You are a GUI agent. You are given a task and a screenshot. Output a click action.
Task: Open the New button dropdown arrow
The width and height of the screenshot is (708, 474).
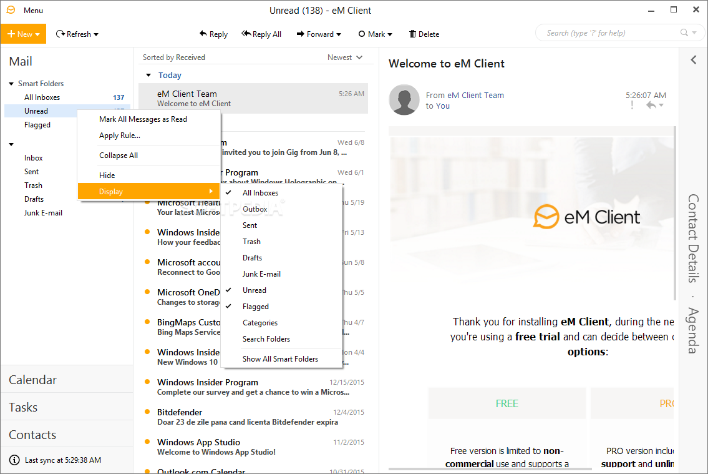(37, 34)
